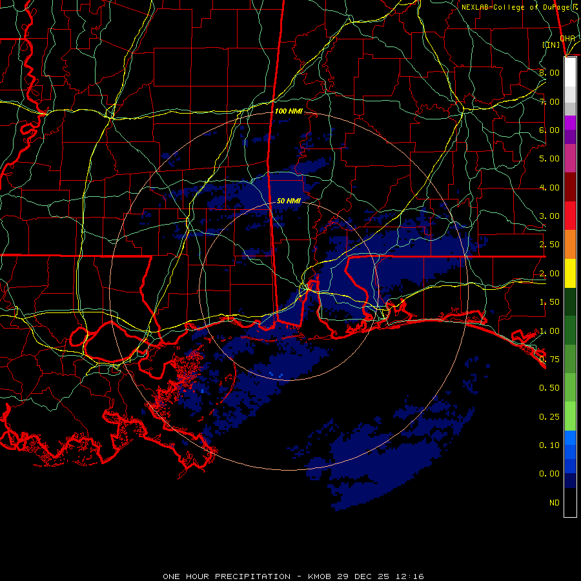Click the 0.25 legend label
The height and width of the screenshot is (581, 581).
click(549, 417)
